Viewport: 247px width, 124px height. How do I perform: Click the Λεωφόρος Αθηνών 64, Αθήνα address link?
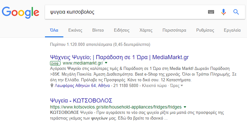coord(82,86)
